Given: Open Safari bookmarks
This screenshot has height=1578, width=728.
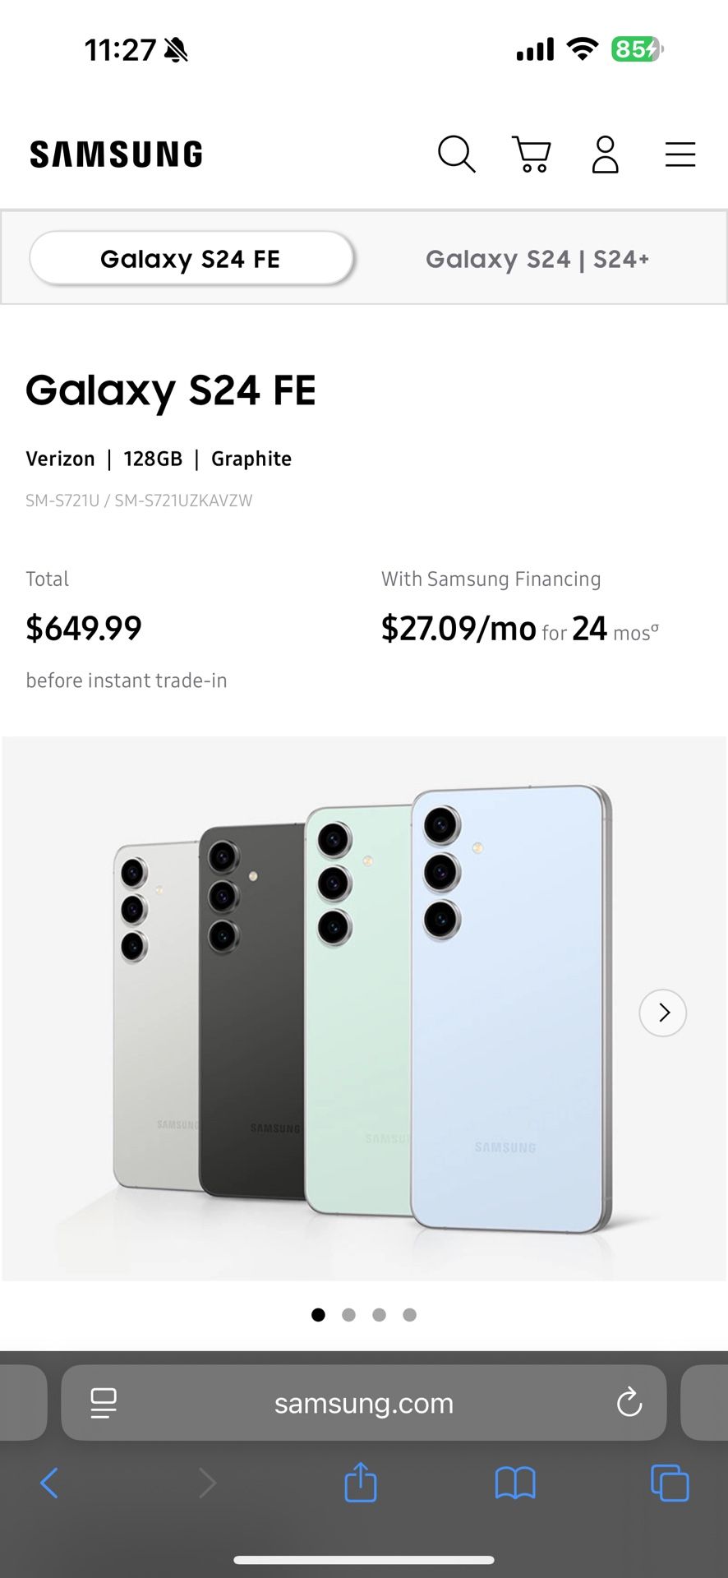Looking at the screenshot, I should (x=515, y=1483).
